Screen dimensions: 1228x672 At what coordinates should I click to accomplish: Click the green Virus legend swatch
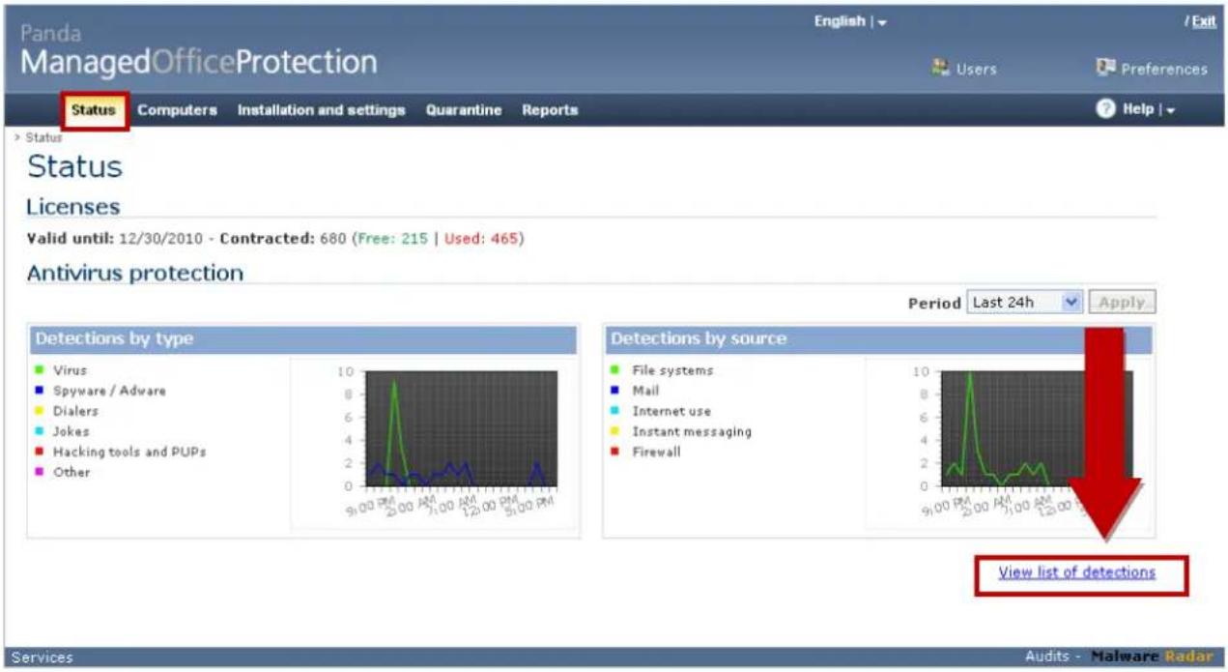(39, 370)
